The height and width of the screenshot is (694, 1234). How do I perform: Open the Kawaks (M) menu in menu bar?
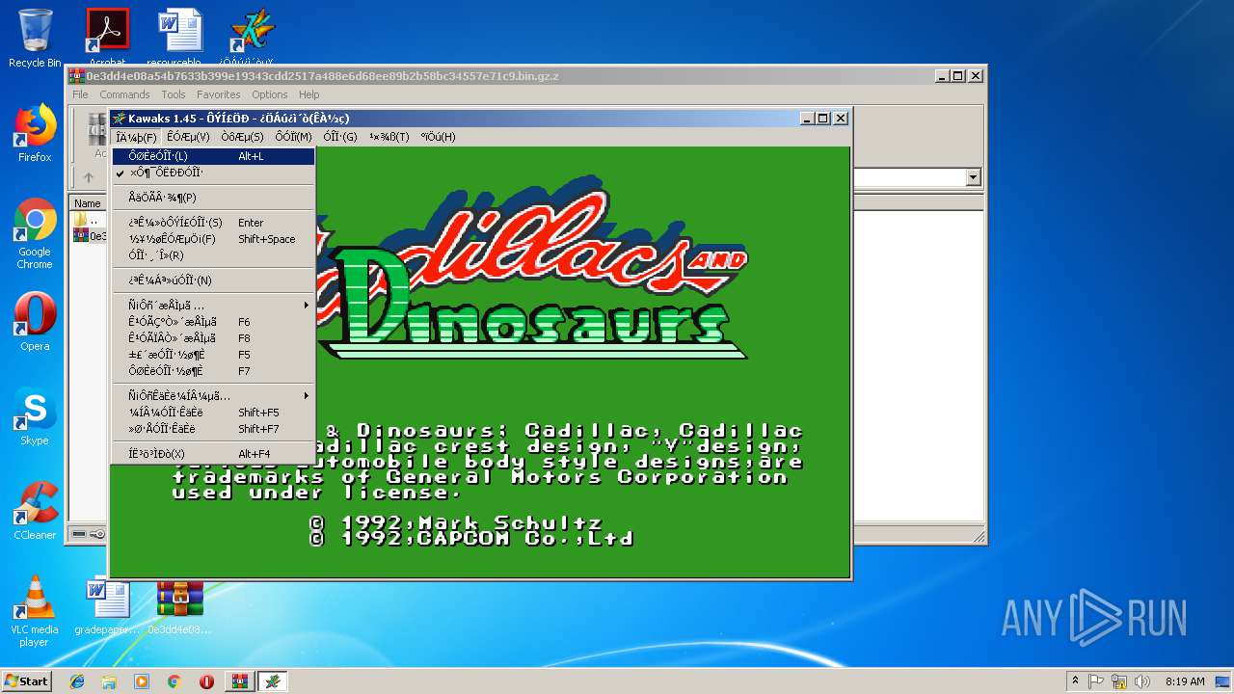click(x=293, y=137)
